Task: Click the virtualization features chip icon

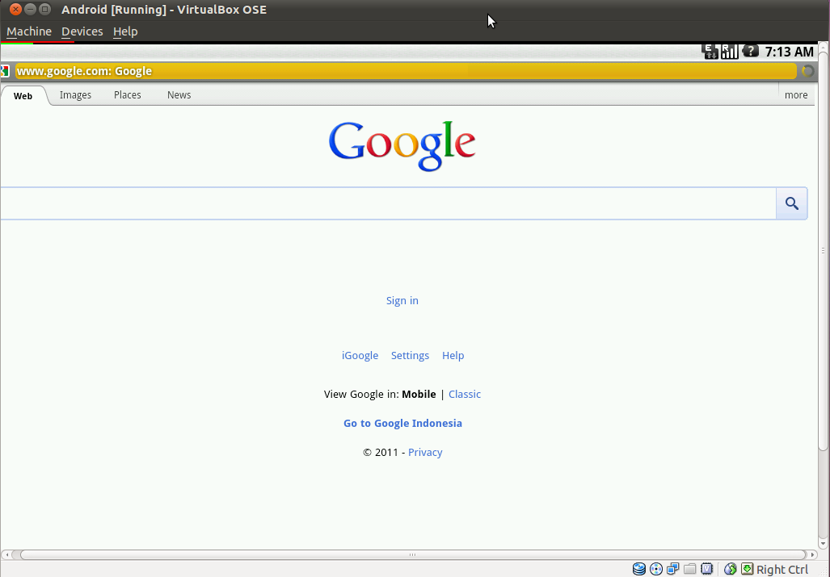Action: coord(706,569)
